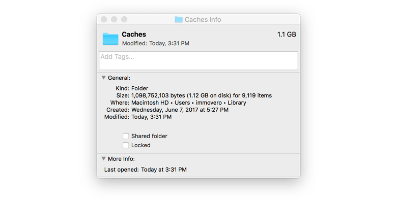The height and width of the screenshot is (200, 397).
Task: Enable the Shared folder checkbox
Action: (126, 136)
